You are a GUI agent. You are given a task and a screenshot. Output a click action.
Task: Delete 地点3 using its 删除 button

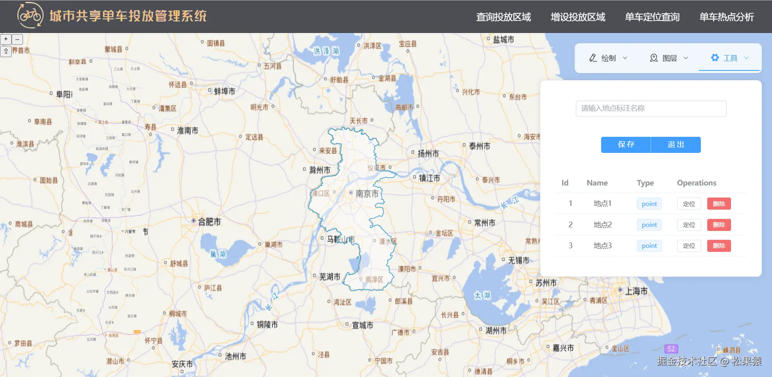click(x=719, y=245)
